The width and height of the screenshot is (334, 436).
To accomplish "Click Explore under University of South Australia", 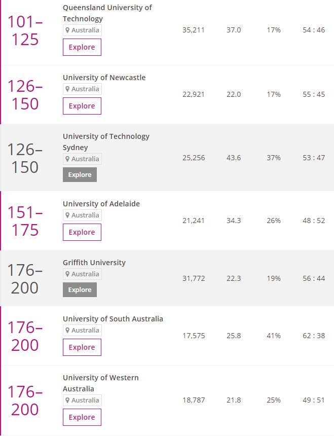I will click(82, 347).
